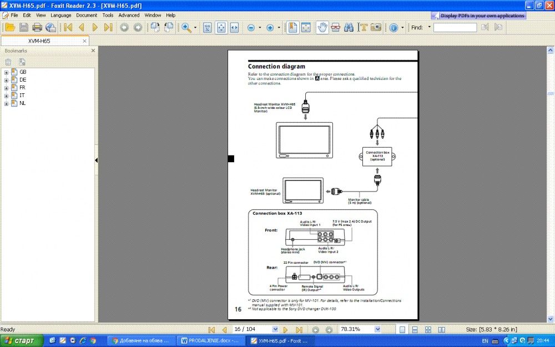Print the document using the printer icon
Screen dimensions: 555x347
pos(37,27)
